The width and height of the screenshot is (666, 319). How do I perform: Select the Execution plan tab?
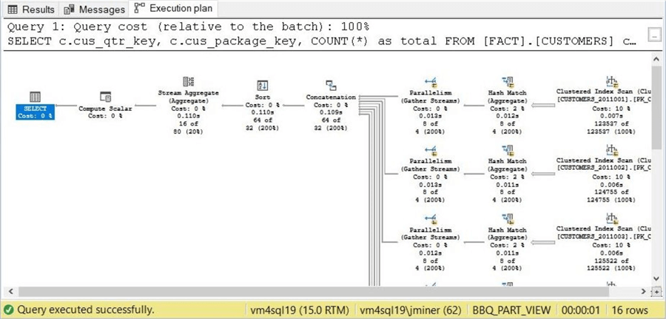point(173,8)
